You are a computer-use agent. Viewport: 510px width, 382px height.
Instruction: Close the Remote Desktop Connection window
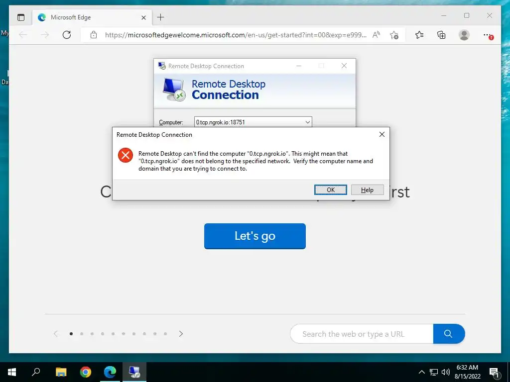click(x=344, y=66)
